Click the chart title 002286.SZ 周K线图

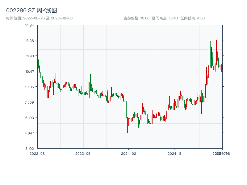(31, 11)
